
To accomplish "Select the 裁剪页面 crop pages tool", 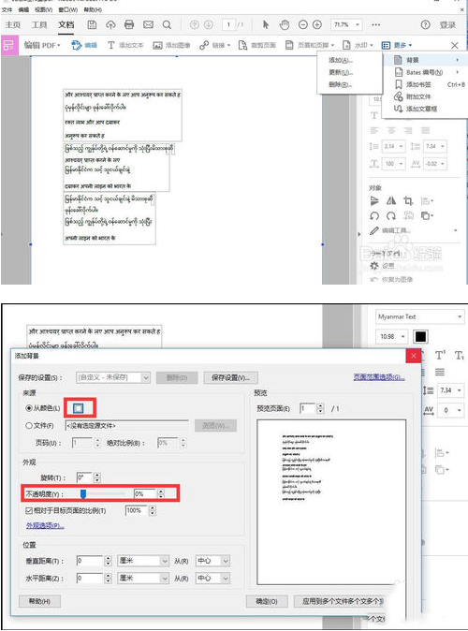I will (x=256, y=45).
